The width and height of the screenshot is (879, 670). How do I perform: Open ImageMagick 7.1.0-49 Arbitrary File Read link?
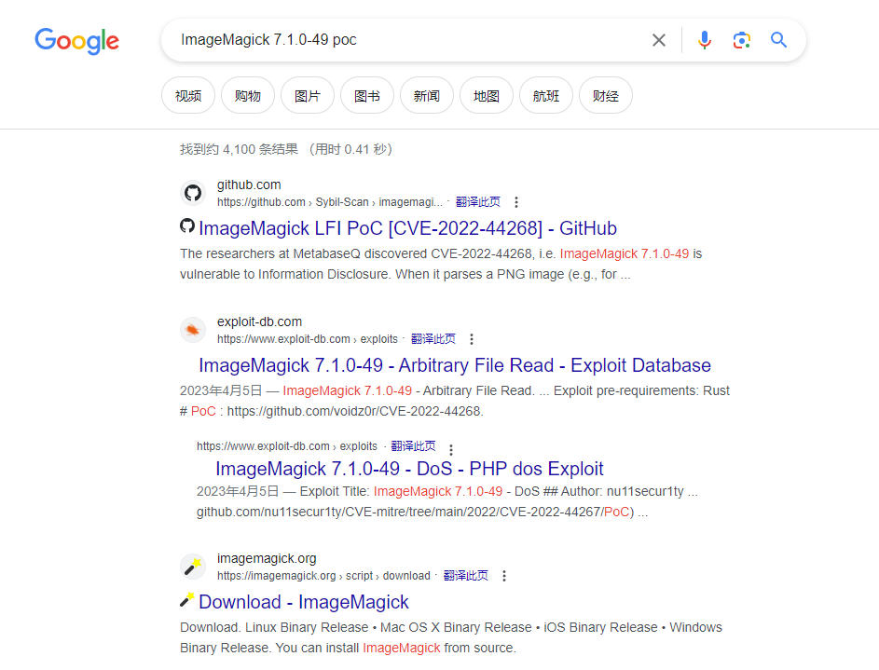click(455, 365)
